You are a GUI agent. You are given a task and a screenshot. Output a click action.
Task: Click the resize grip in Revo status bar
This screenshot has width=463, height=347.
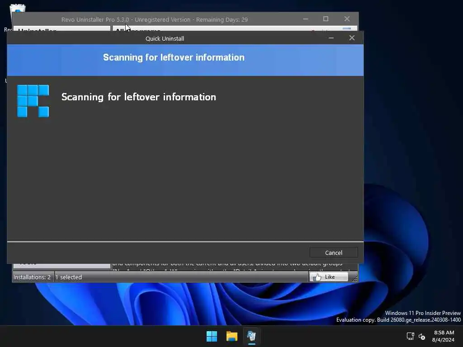tap(354, 278)
